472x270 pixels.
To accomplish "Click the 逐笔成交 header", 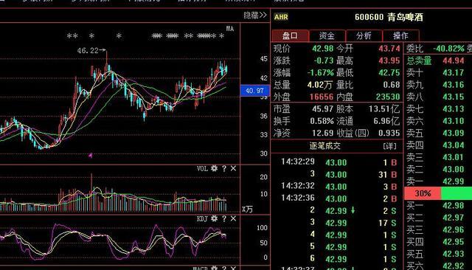I will tap(325, 146).
